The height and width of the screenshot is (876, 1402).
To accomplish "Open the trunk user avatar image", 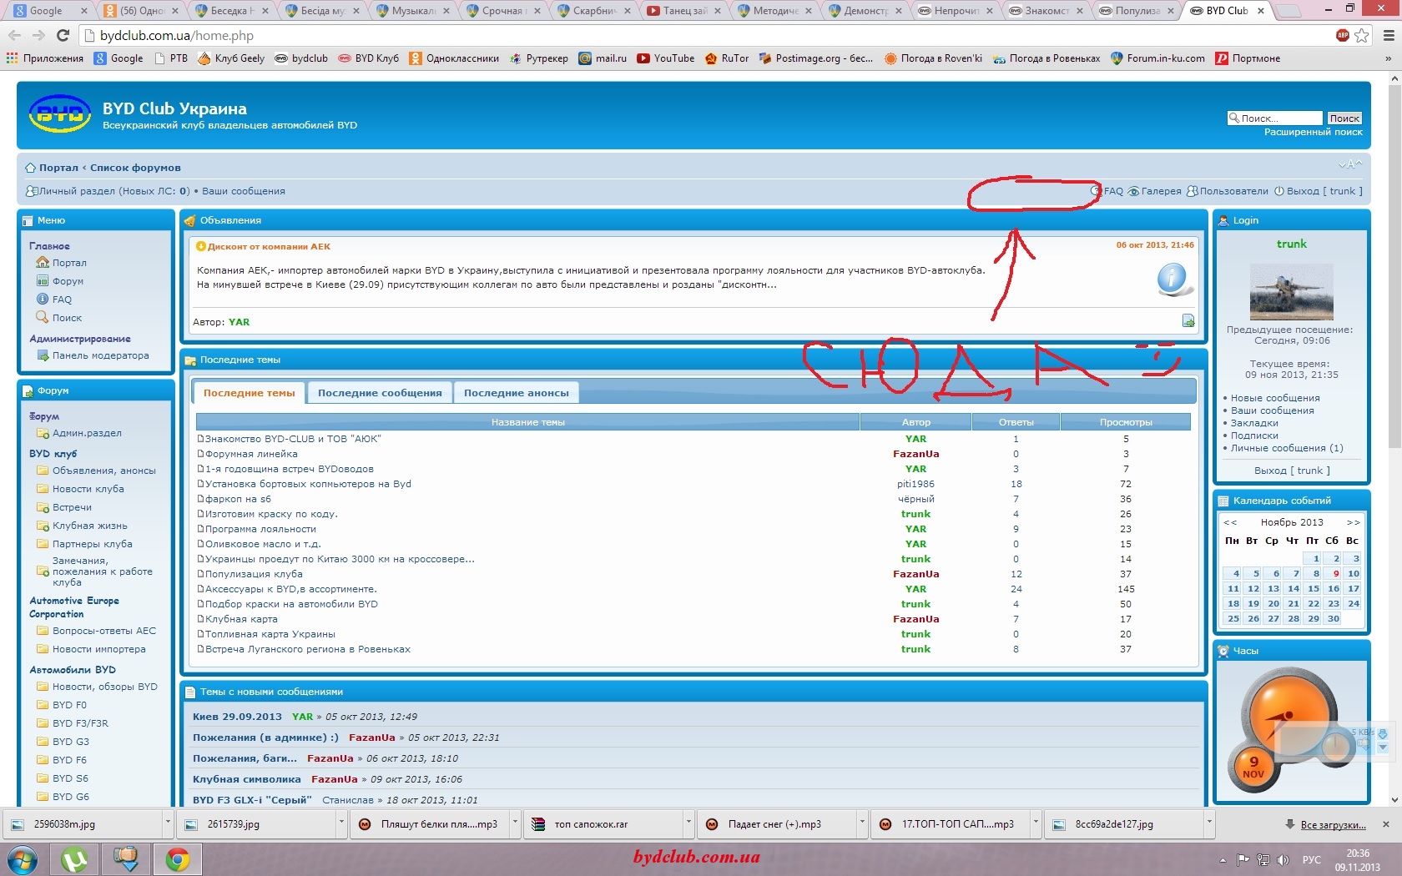I will [x=1291, y=292].
